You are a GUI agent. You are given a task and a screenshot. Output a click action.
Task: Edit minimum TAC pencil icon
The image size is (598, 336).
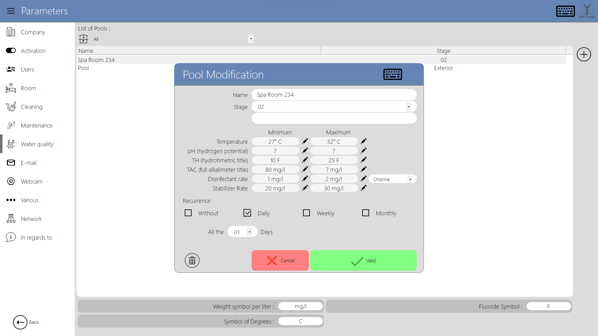point(305,169)
